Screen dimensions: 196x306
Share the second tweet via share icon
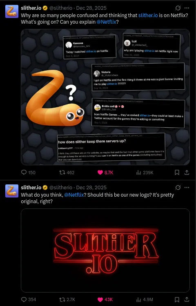pyautogui.click(x=187, y=299)
